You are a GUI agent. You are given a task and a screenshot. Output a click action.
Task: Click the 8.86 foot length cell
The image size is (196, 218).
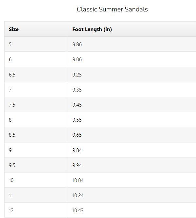click(x=132, y=44)
